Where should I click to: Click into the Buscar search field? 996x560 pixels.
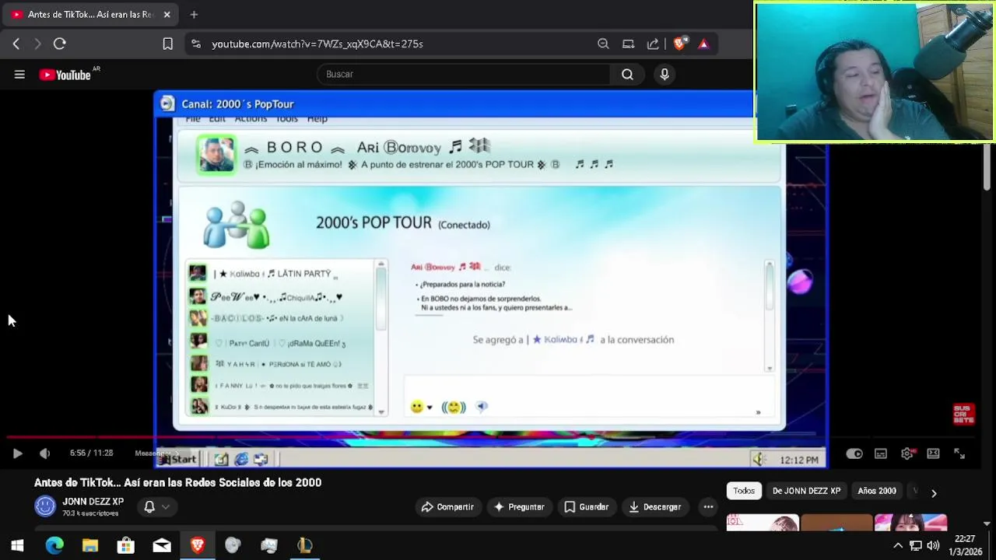pos(464,74)
